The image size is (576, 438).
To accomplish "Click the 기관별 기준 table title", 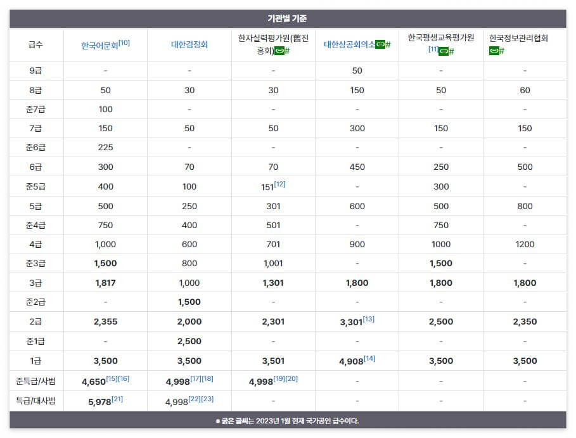I will tap(287, 18).
